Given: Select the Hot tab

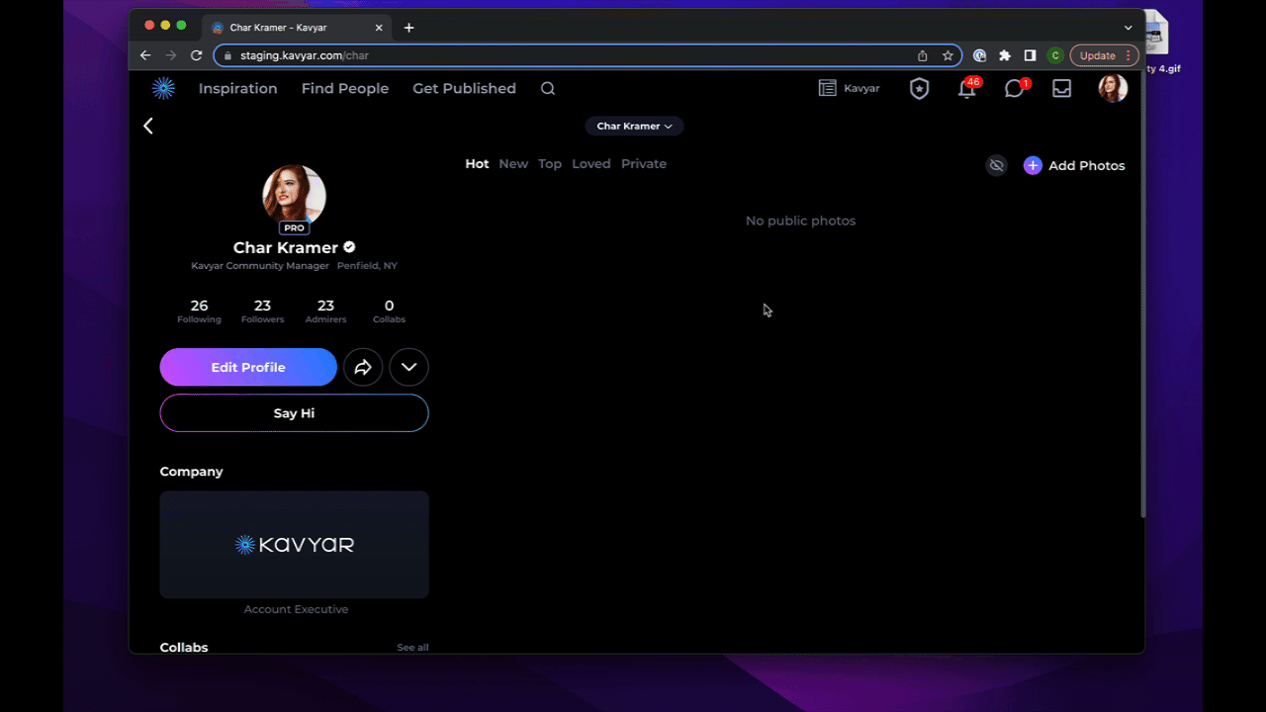Looking at the screenshot, I should click(x=477, y=164).
